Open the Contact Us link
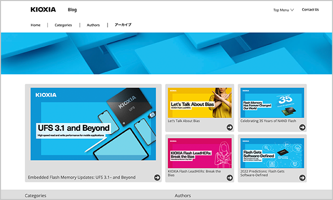Viewport: 333px width, 200px height. click(310, 10)
